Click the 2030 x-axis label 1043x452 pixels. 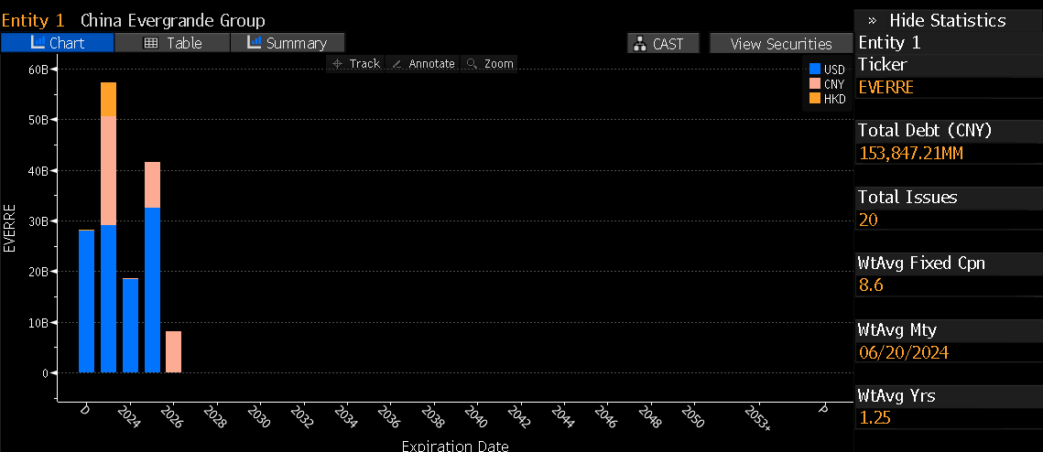259,416
